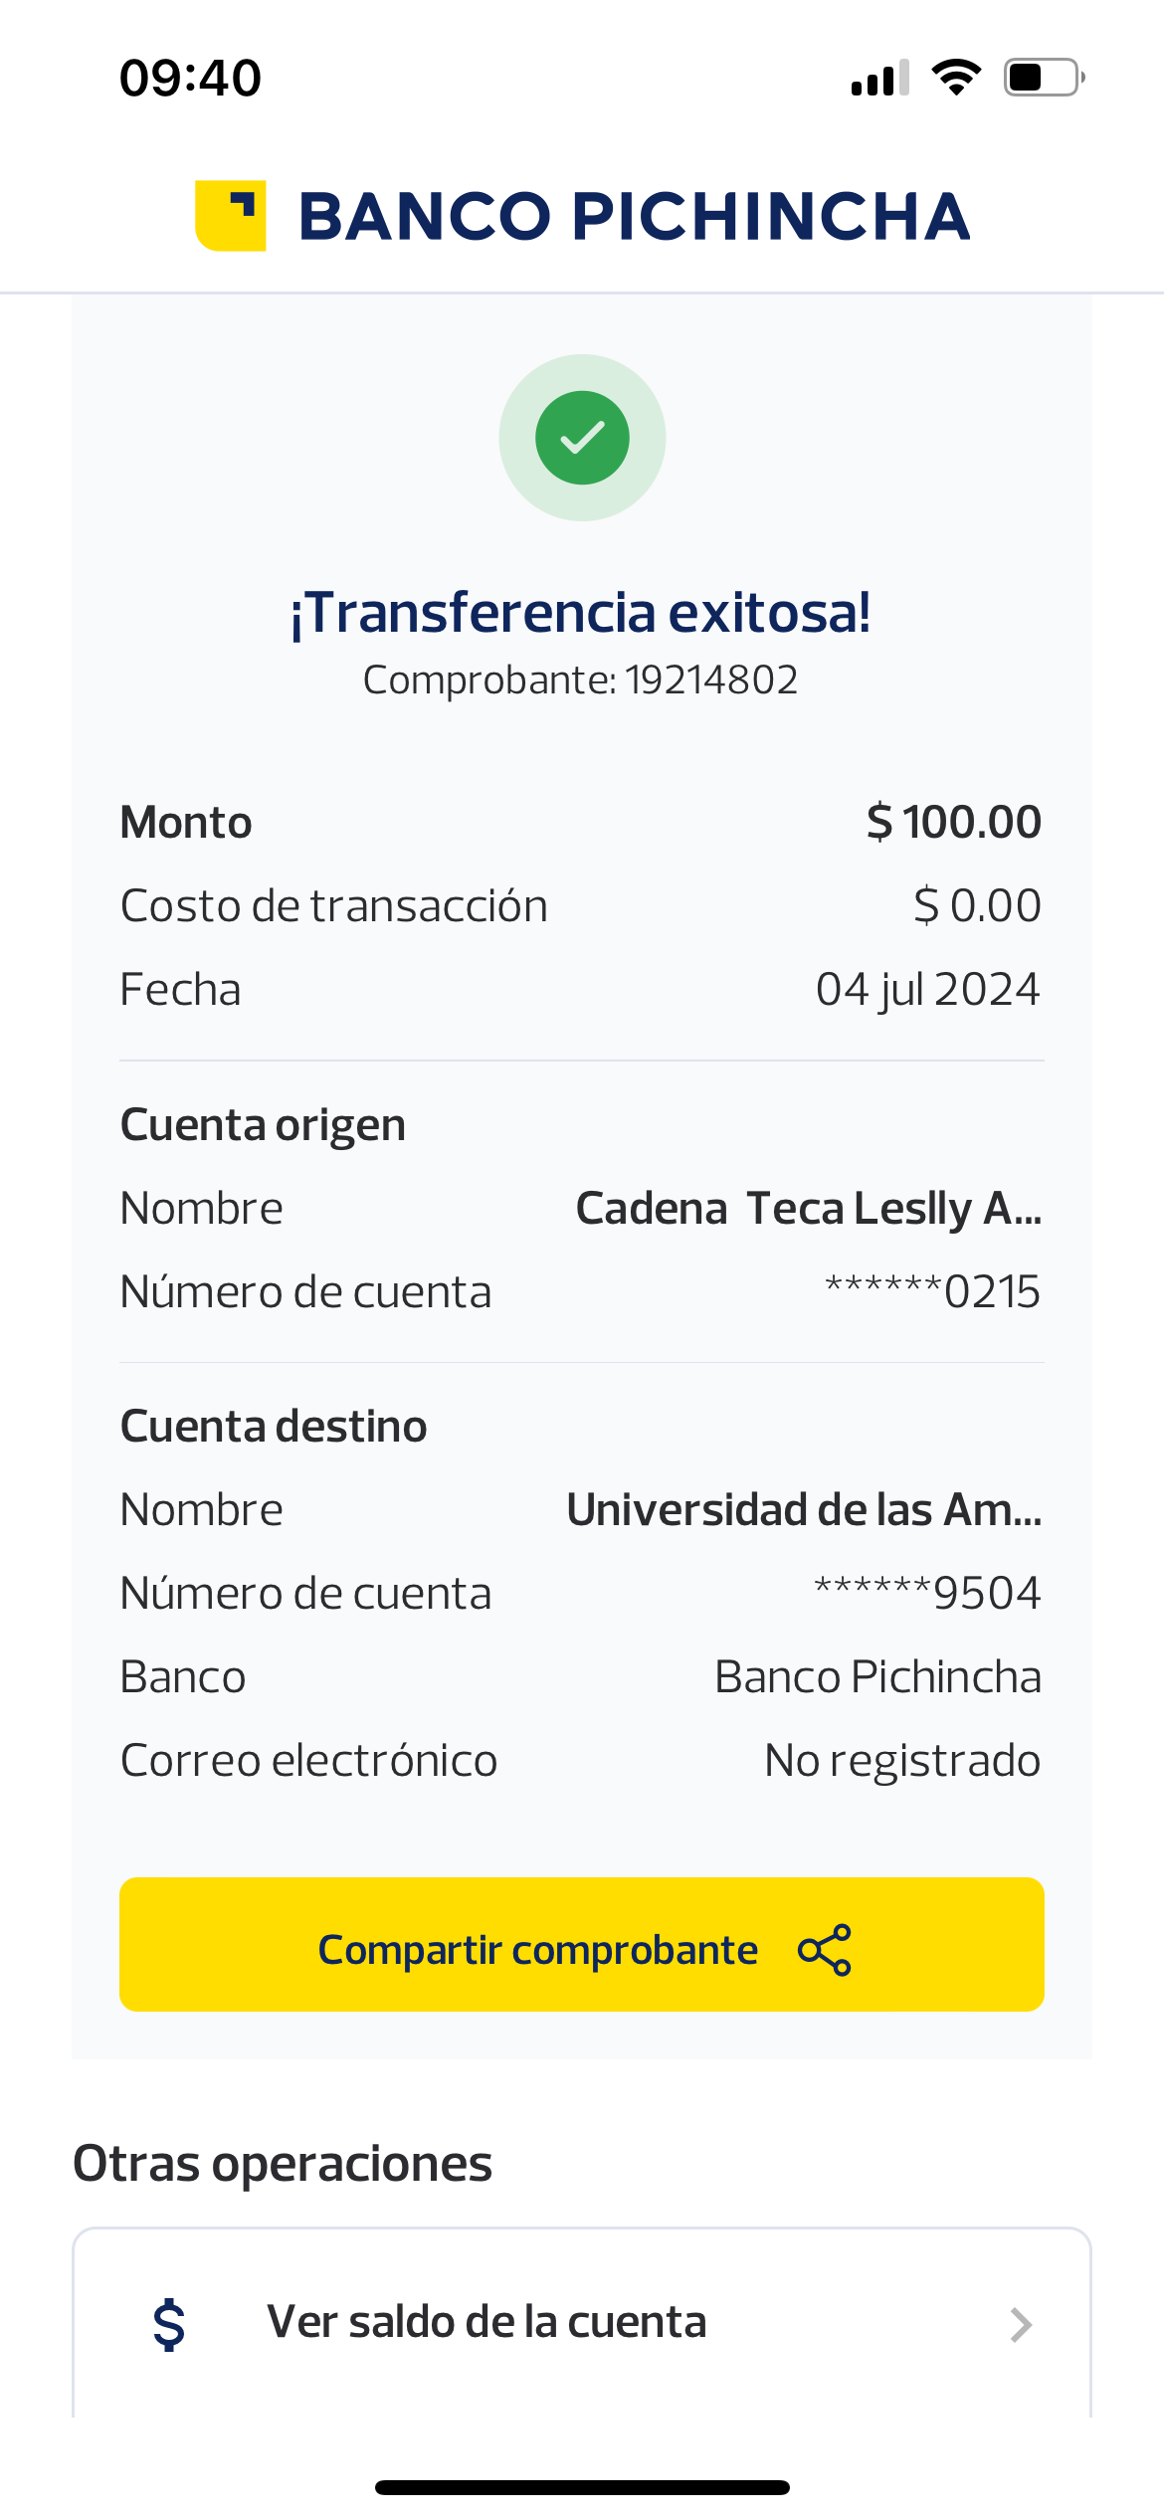Tap the green success checkmark icon
This screenshot has width=1164, height=2519.
(582, 438)
